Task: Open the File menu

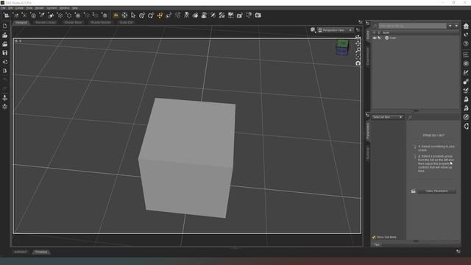Action: pyautogui.click(x=3, y=8)
